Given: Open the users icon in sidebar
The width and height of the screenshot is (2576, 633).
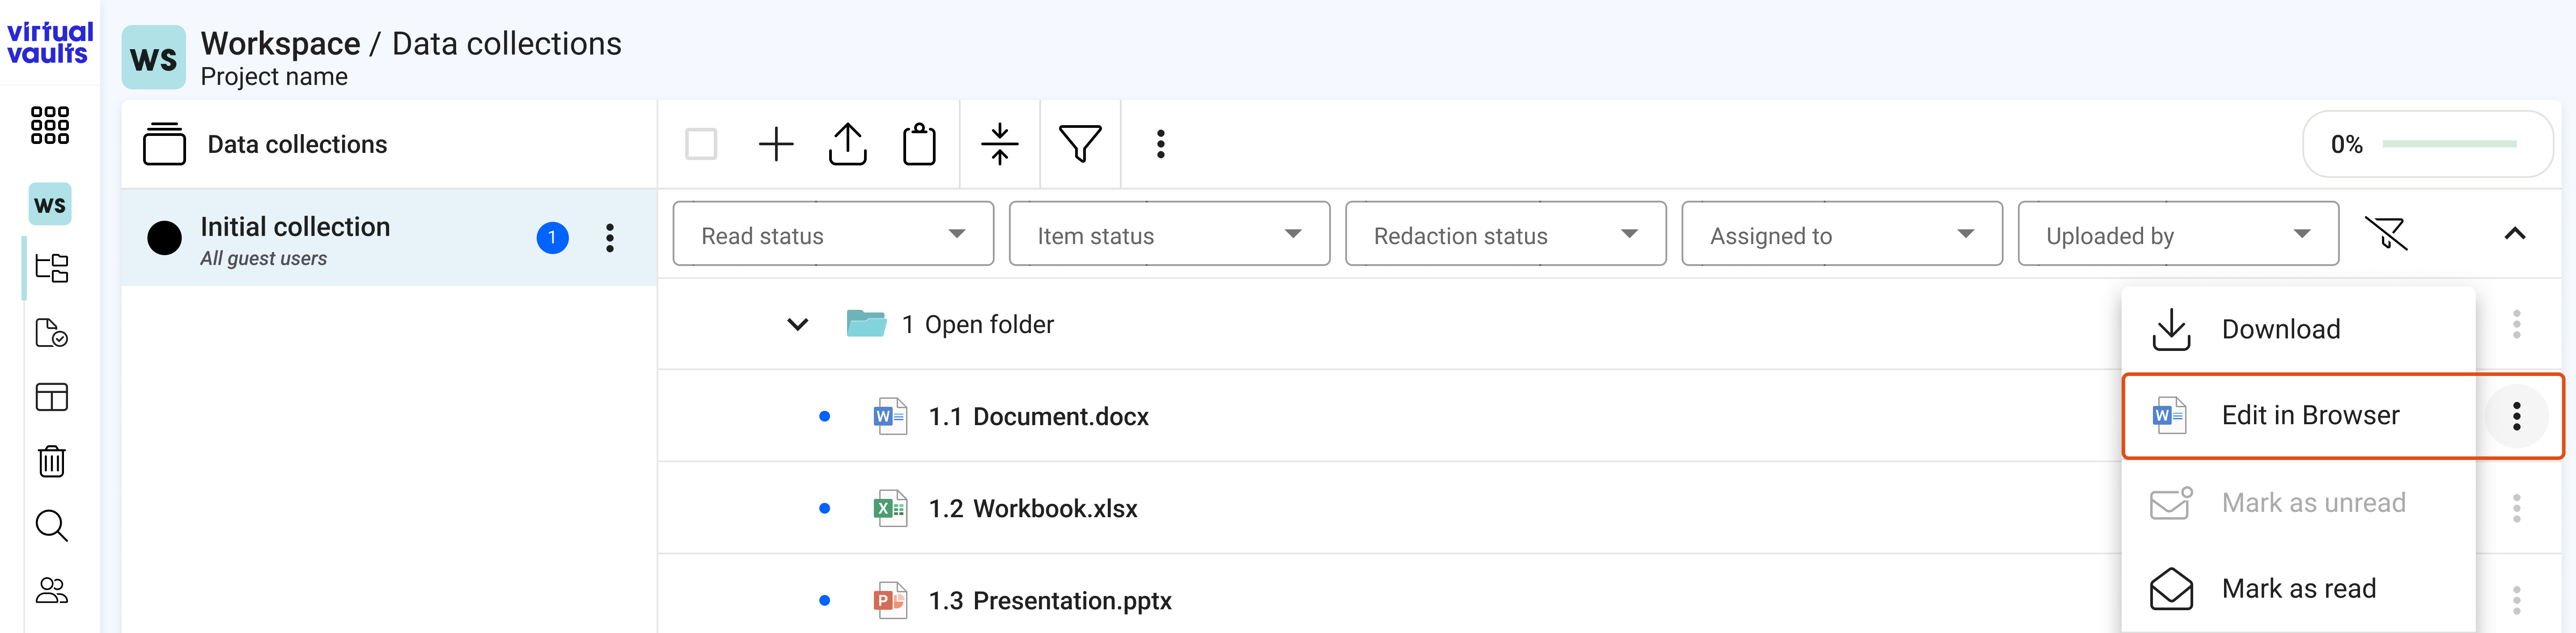Looking at the screenshot, I should click(x=51, y=591).
